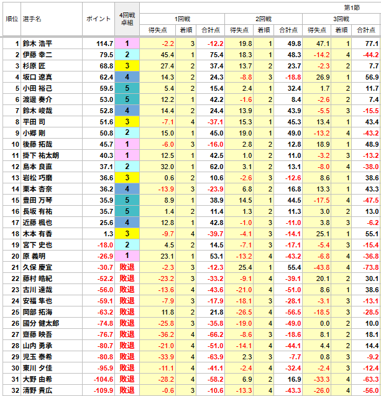Click the 3回戦 group header
Image resolution: width=381 pixels, height=396 pixels.
(x=341, y=19)
